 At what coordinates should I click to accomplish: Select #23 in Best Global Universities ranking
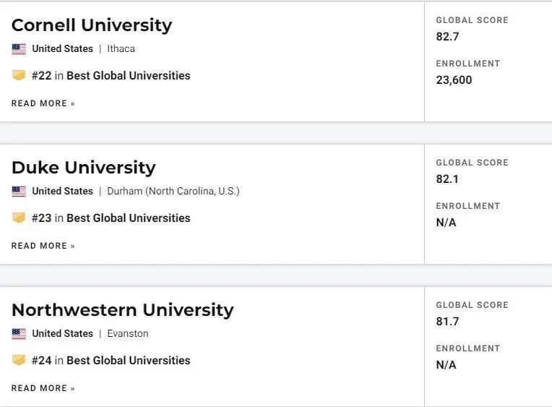(111, 218)
